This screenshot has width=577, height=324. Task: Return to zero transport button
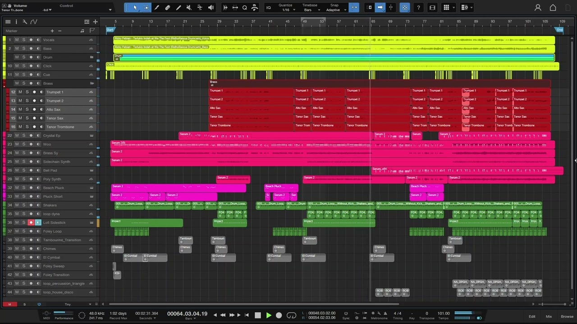tap(247, 315)
